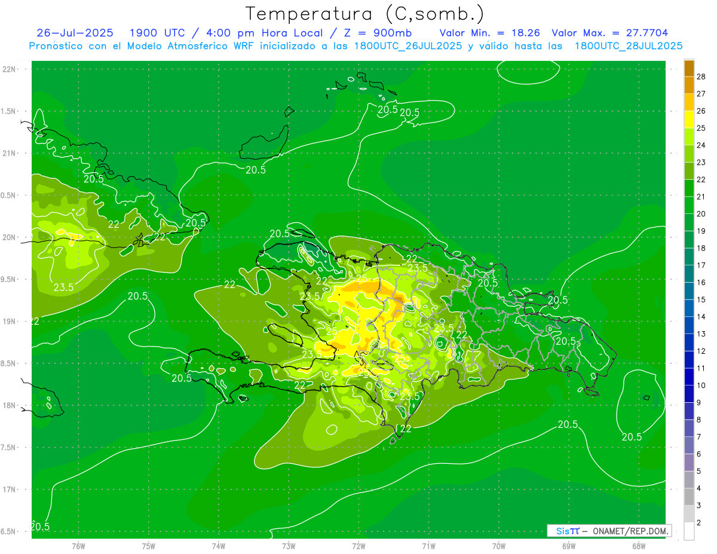
Task: Select the date text "26-Jul-2025"
Action: click(x=75, y=33)
